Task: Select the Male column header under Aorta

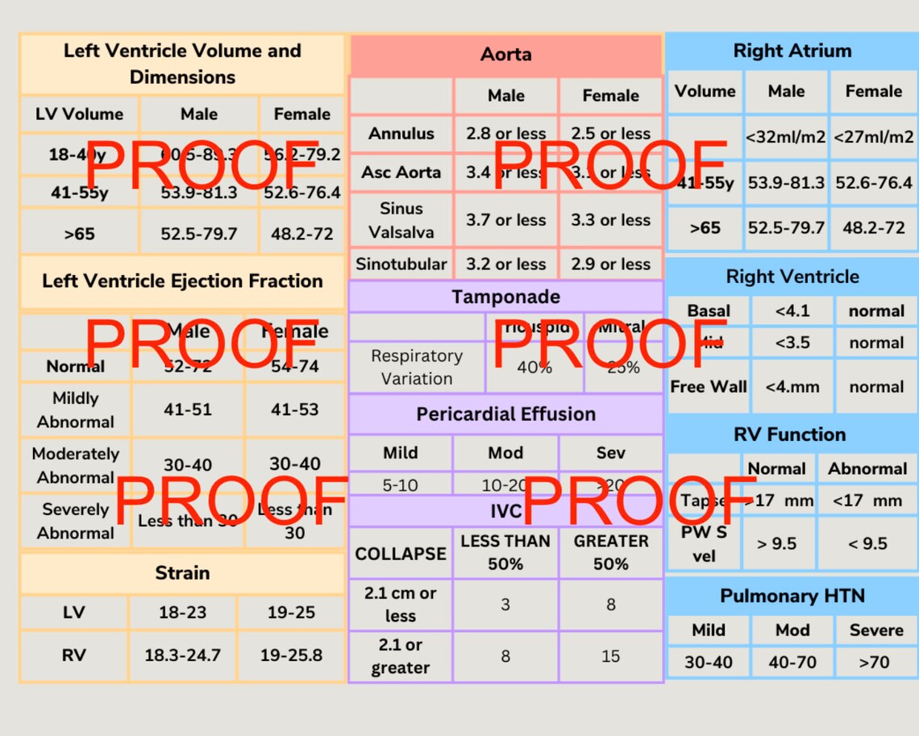Action: 505,95
